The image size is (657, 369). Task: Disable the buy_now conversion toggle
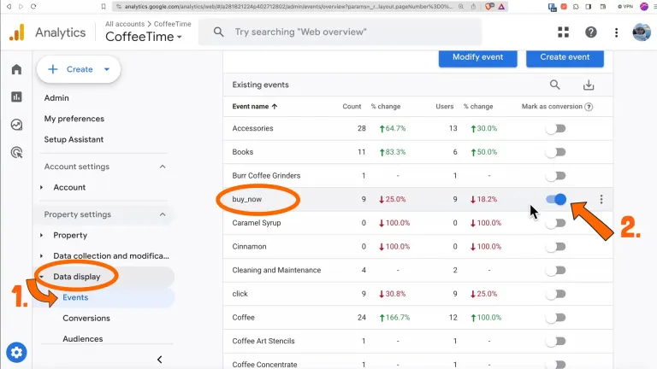pyautogui.click(x=556, y=199)
